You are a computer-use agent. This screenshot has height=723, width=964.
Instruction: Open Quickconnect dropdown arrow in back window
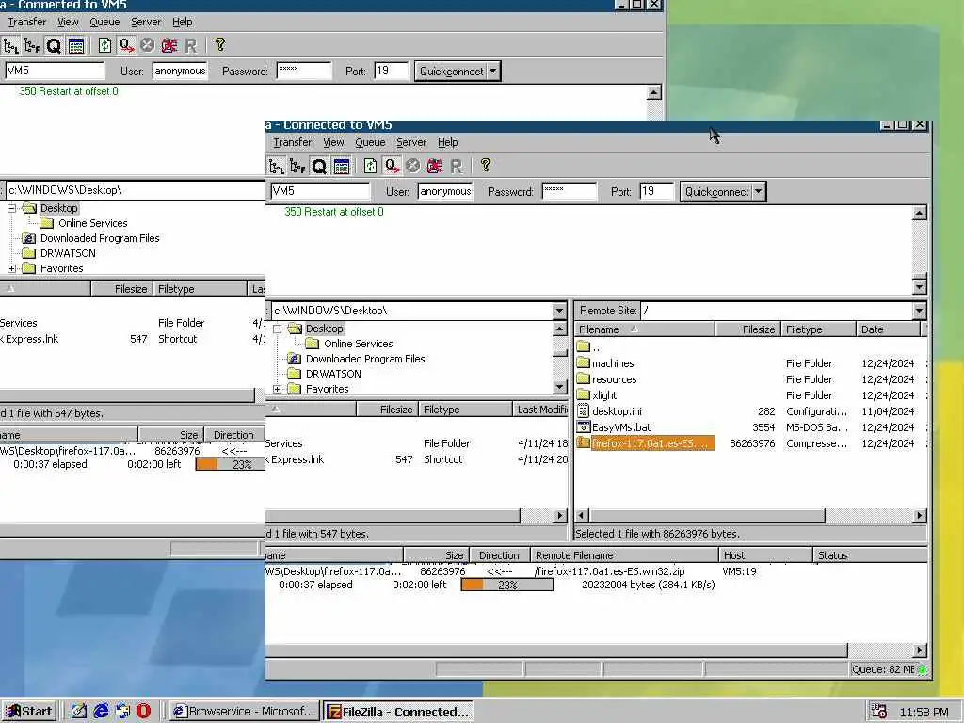click(493, 72)
